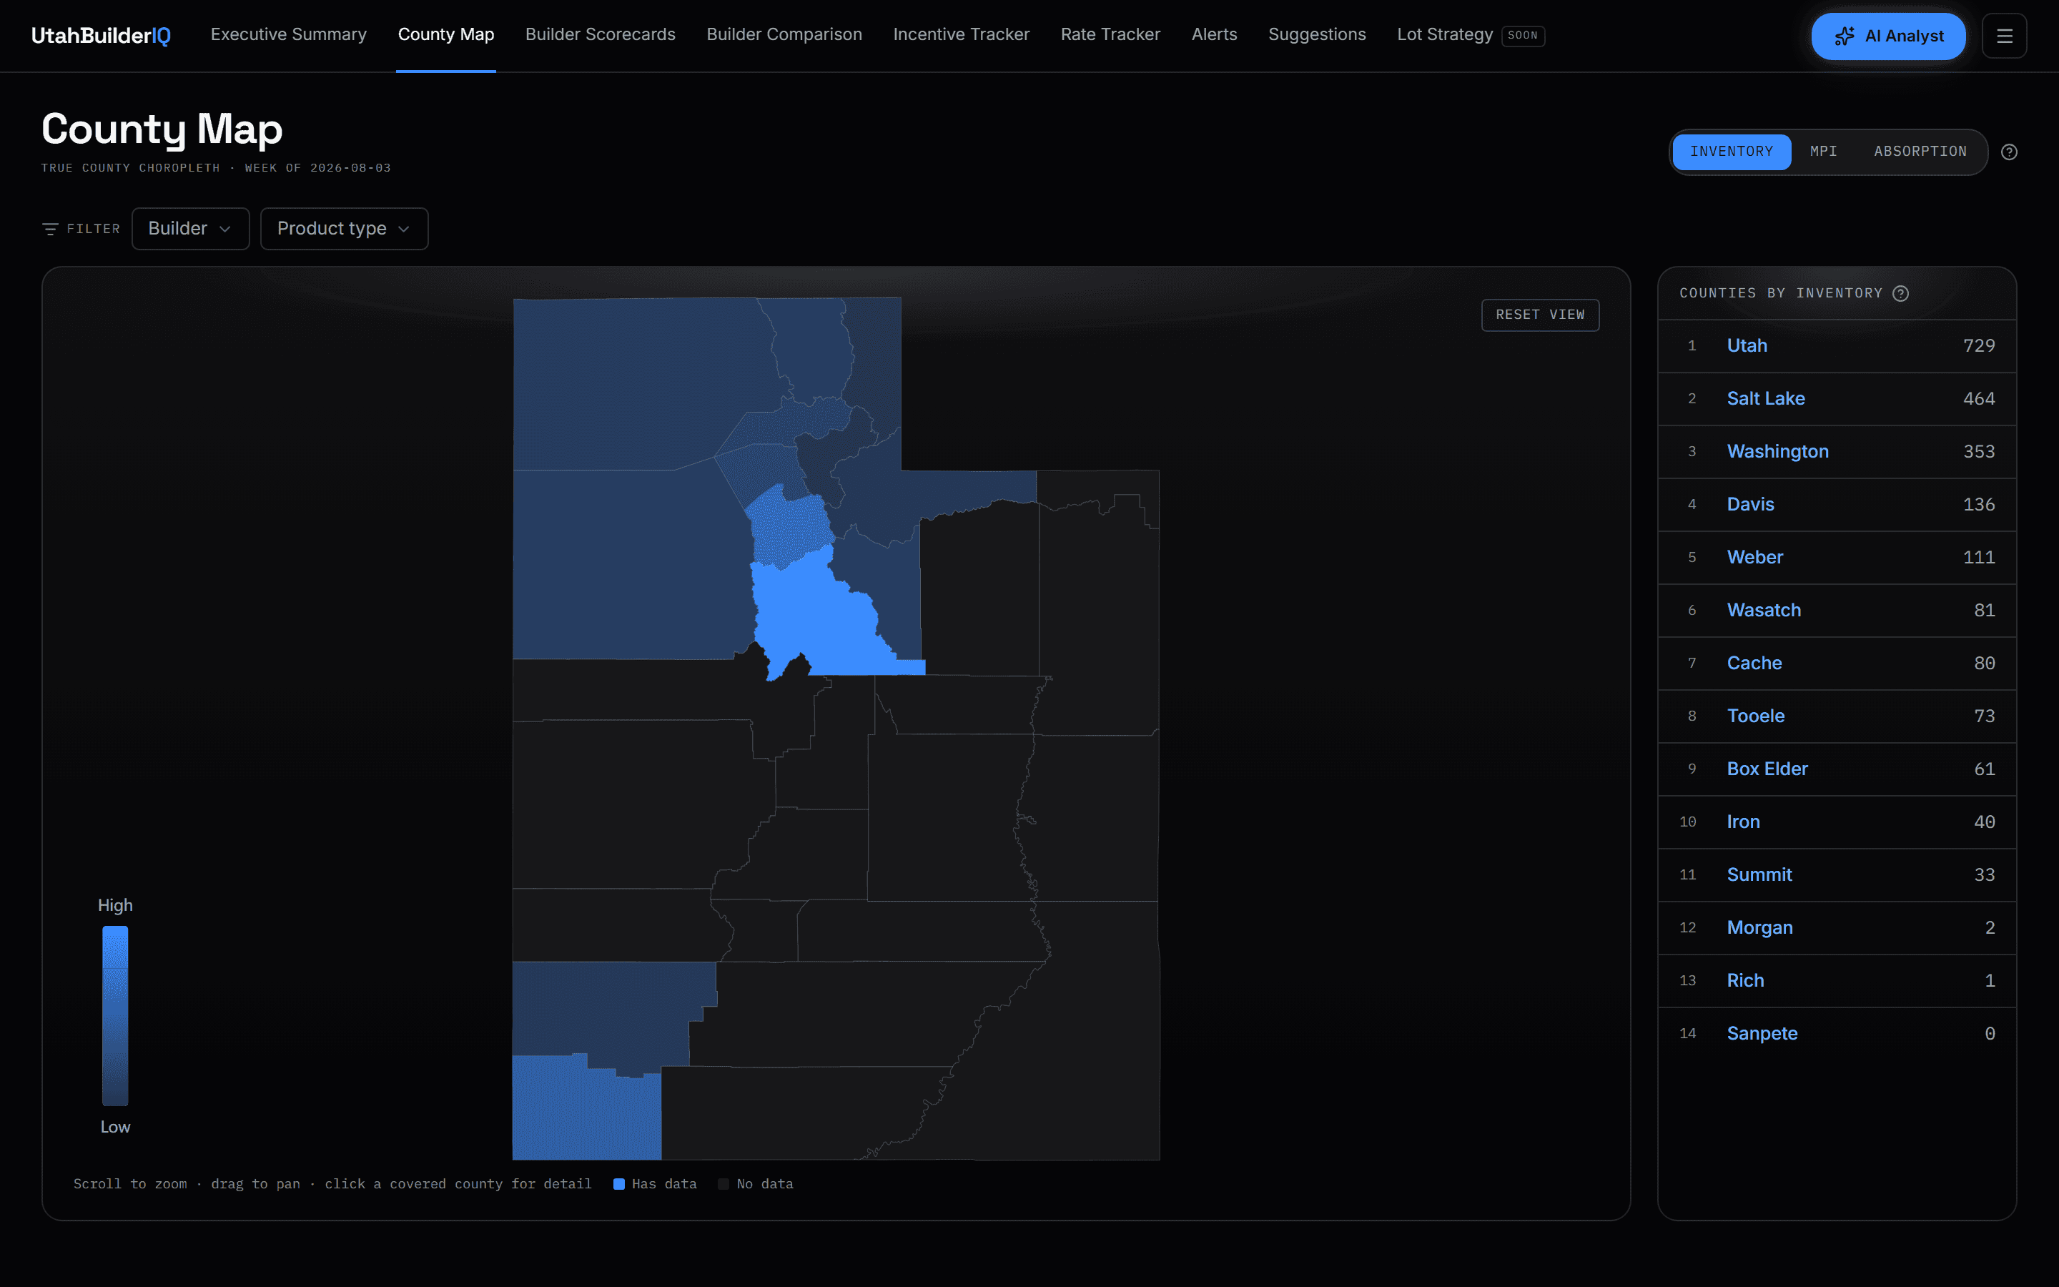
Task: Click the Has data legend swatch
Action: tap(618, 1184)
